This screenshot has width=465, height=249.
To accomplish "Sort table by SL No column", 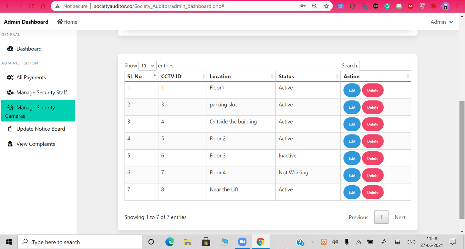I will [141, 76].
